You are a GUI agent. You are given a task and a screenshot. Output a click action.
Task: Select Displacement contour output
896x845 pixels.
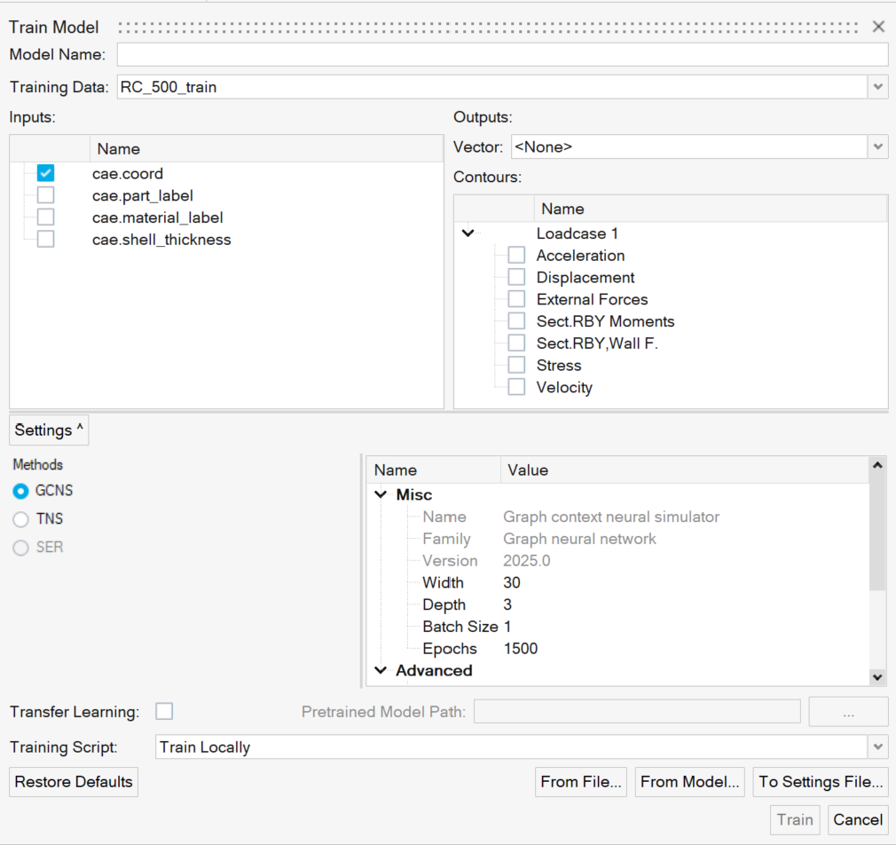pyautogui.click(x=516, y=278)
